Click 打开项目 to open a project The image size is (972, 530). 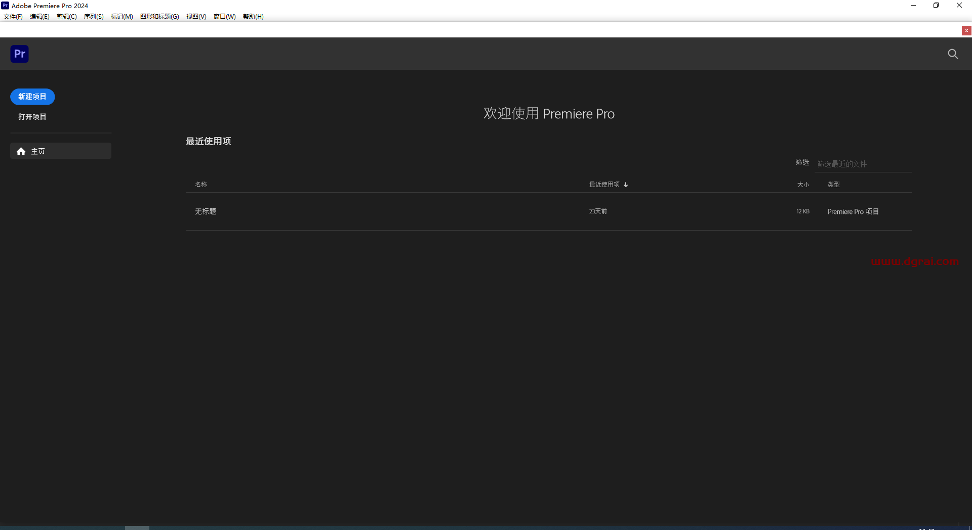pyautogui.click(x=32, y=117)
